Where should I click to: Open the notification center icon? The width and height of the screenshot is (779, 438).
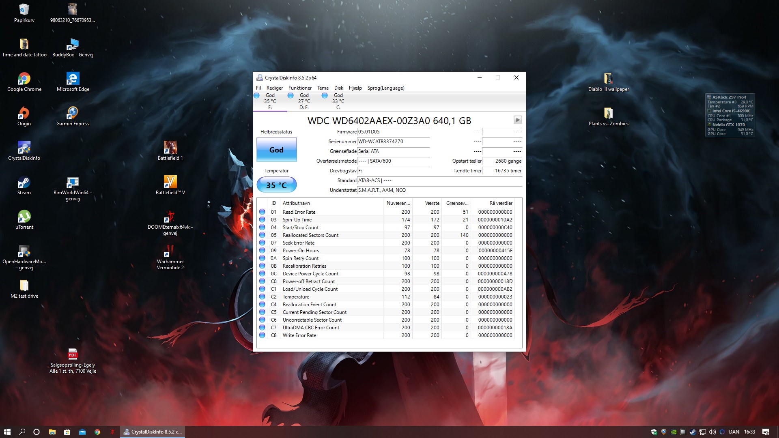766,432
